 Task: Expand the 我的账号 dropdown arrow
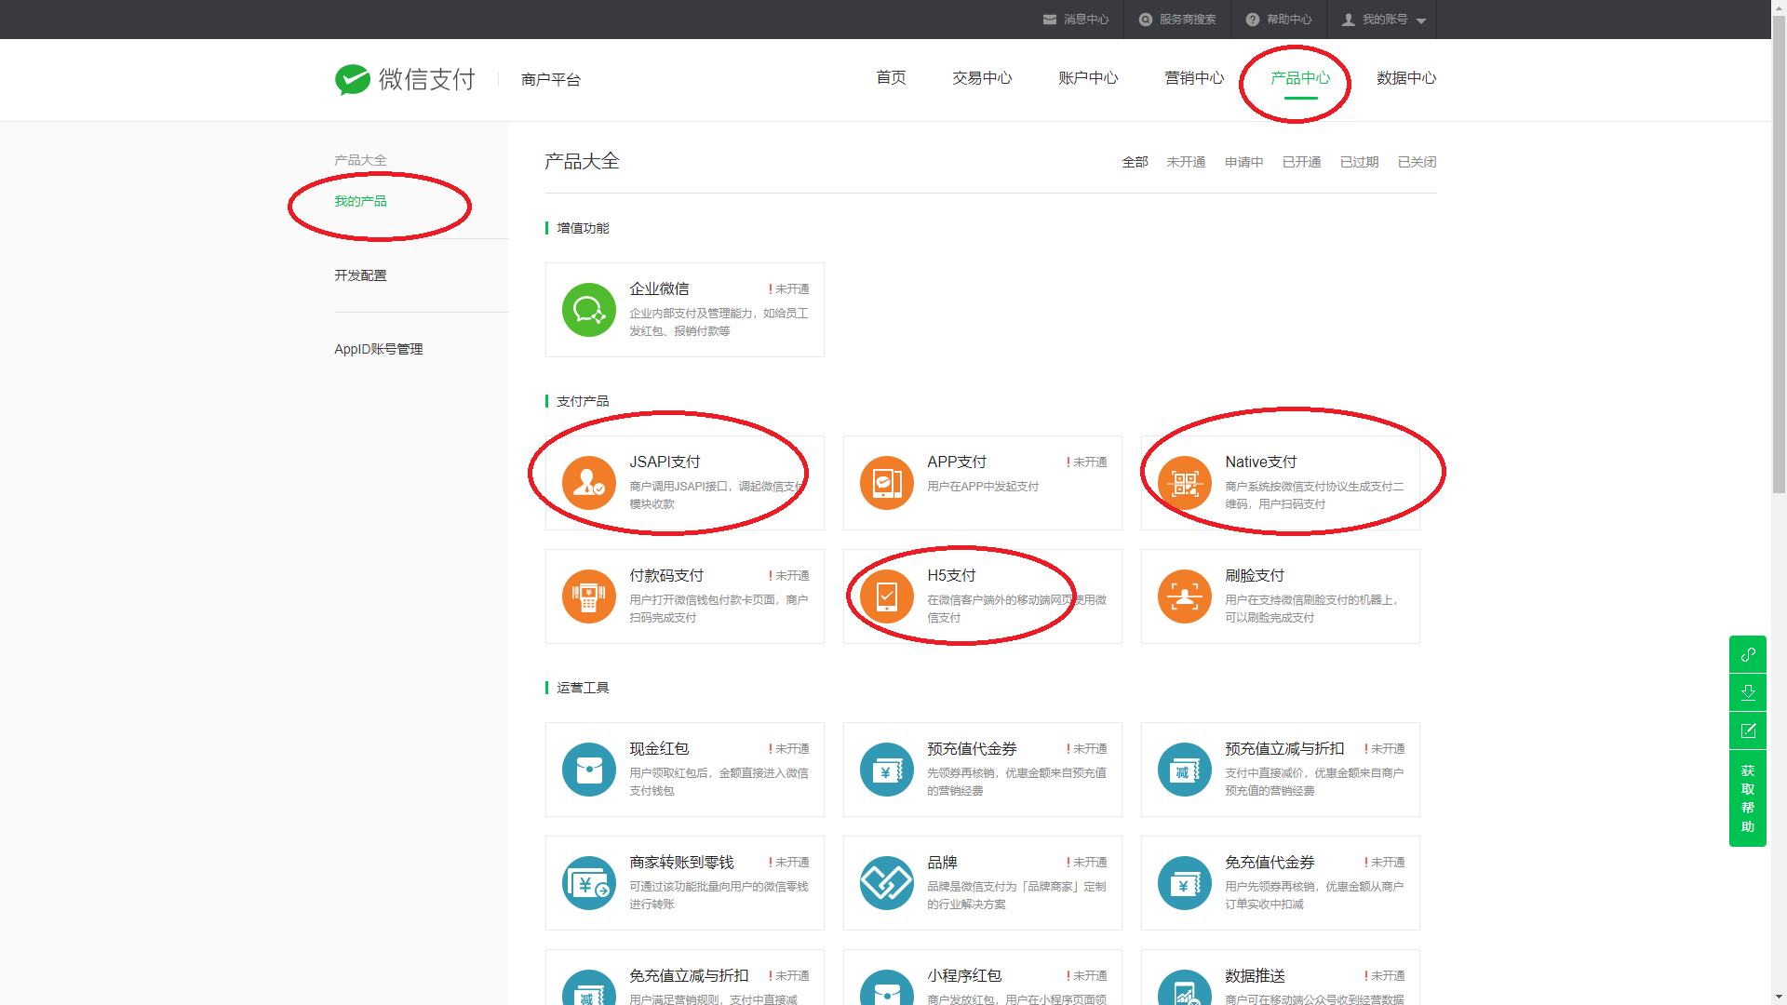[x=1421, y=20]
